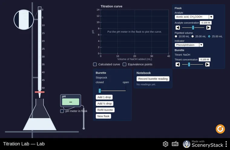The height and width of the screenshot is (150, 230).
Task: Open the three-dot options menu
Action: click(x=226, y=144)
